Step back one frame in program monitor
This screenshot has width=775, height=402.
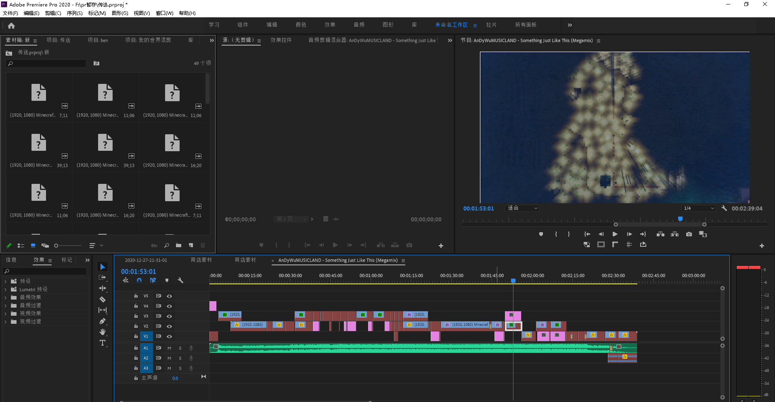601,234
